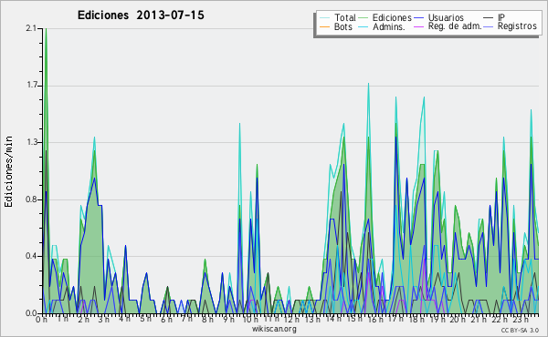Click the Admins. legend entry

click(x=382, y=26)
